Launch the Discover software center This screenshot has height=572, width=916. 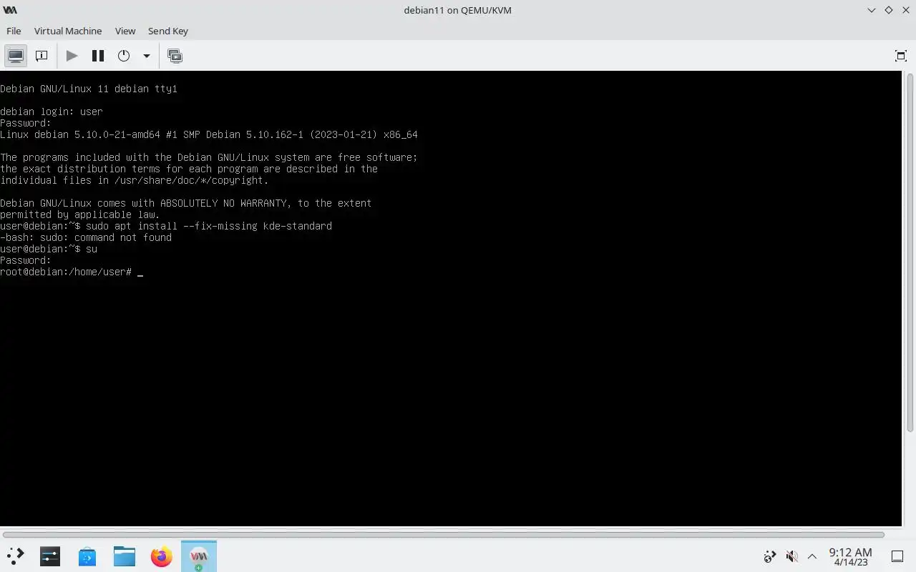pos(87,556)
